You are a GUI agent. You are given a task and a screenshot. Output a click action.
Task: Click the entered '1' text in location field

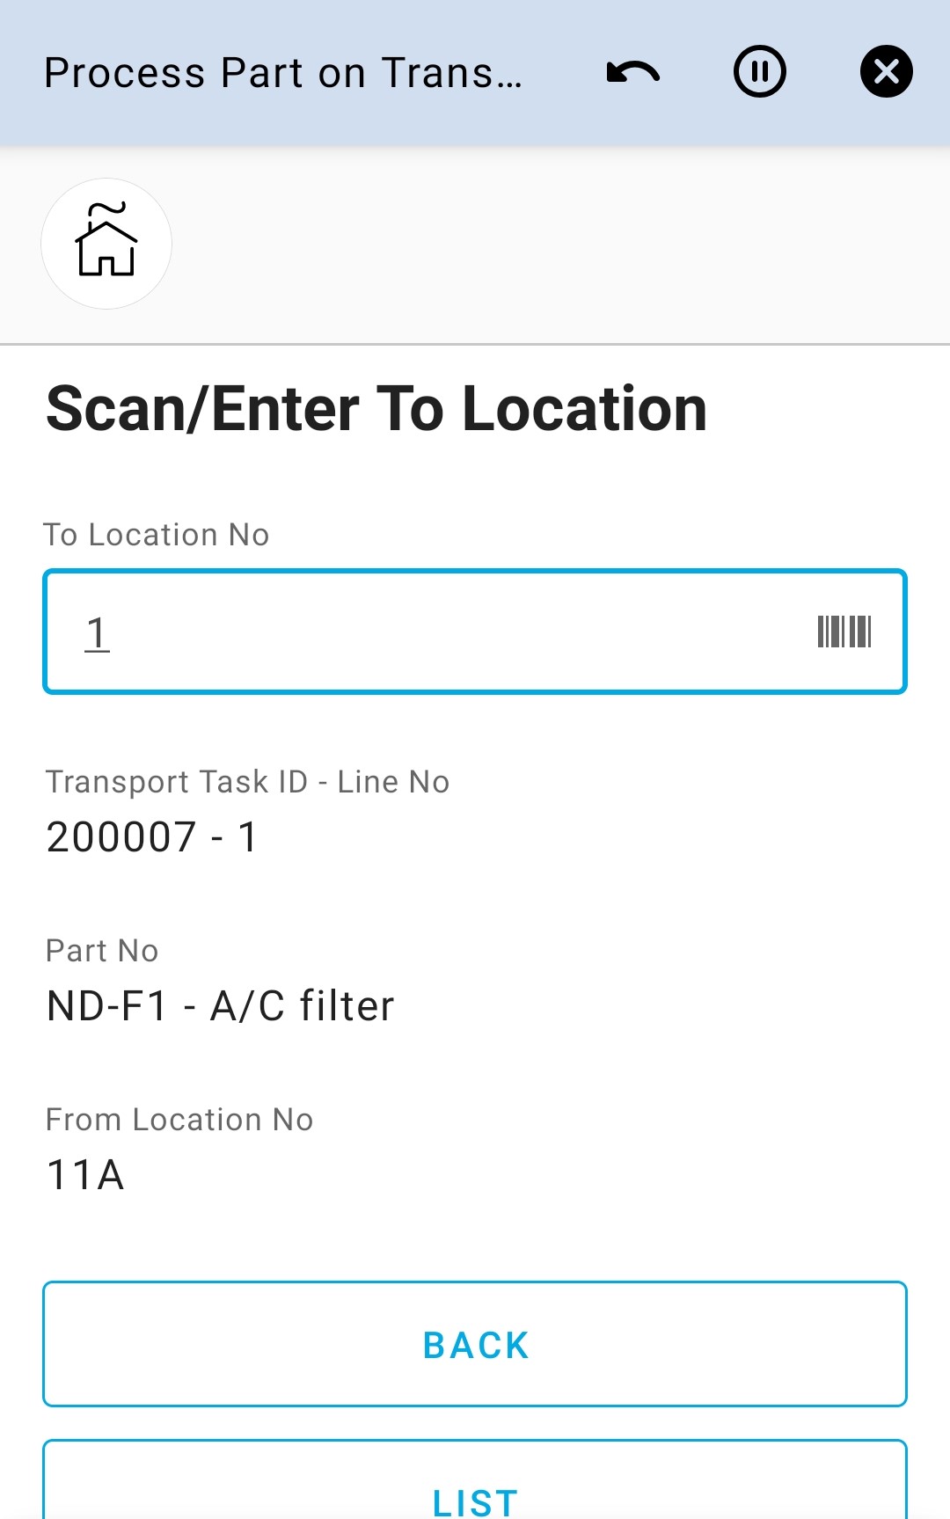click(97, 633)
